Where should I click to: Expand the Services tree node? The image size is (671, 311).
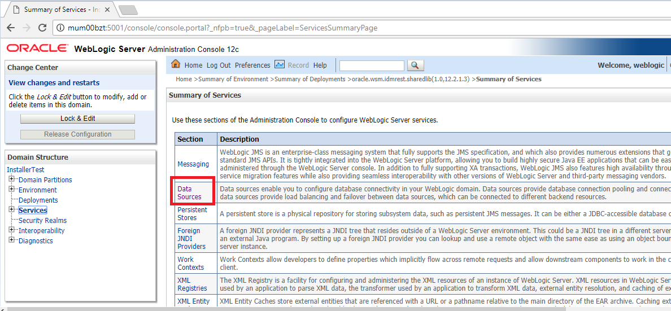point(11,209)
